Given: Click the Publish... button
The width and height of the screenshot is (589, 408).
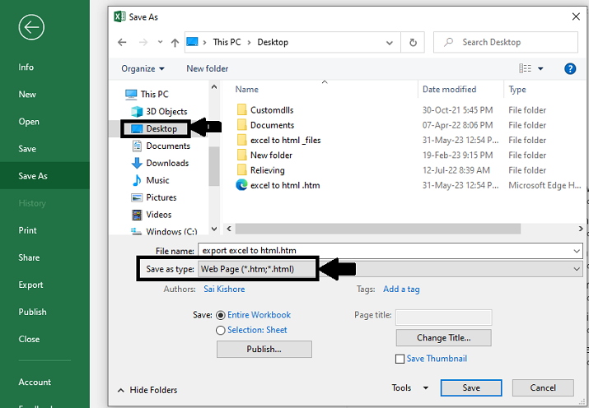Looking at the screenshot, I should [x=264, y=349].
